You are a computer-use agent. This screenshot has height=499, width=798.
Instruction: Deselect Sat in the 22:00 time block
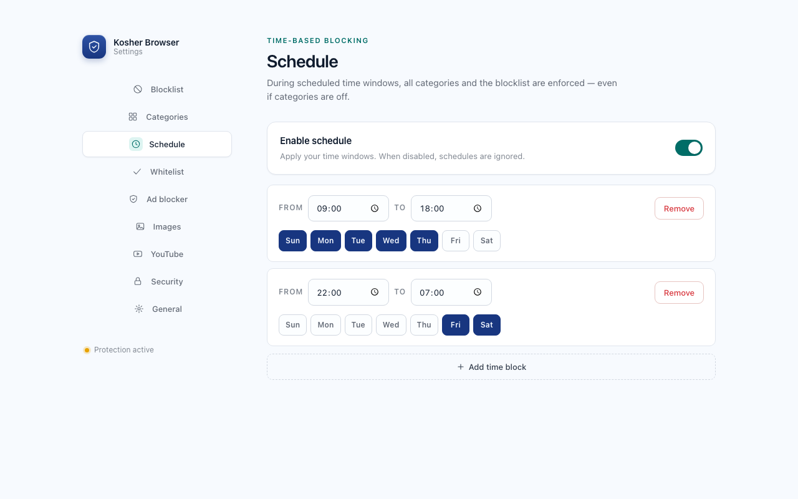click(487, 325)
